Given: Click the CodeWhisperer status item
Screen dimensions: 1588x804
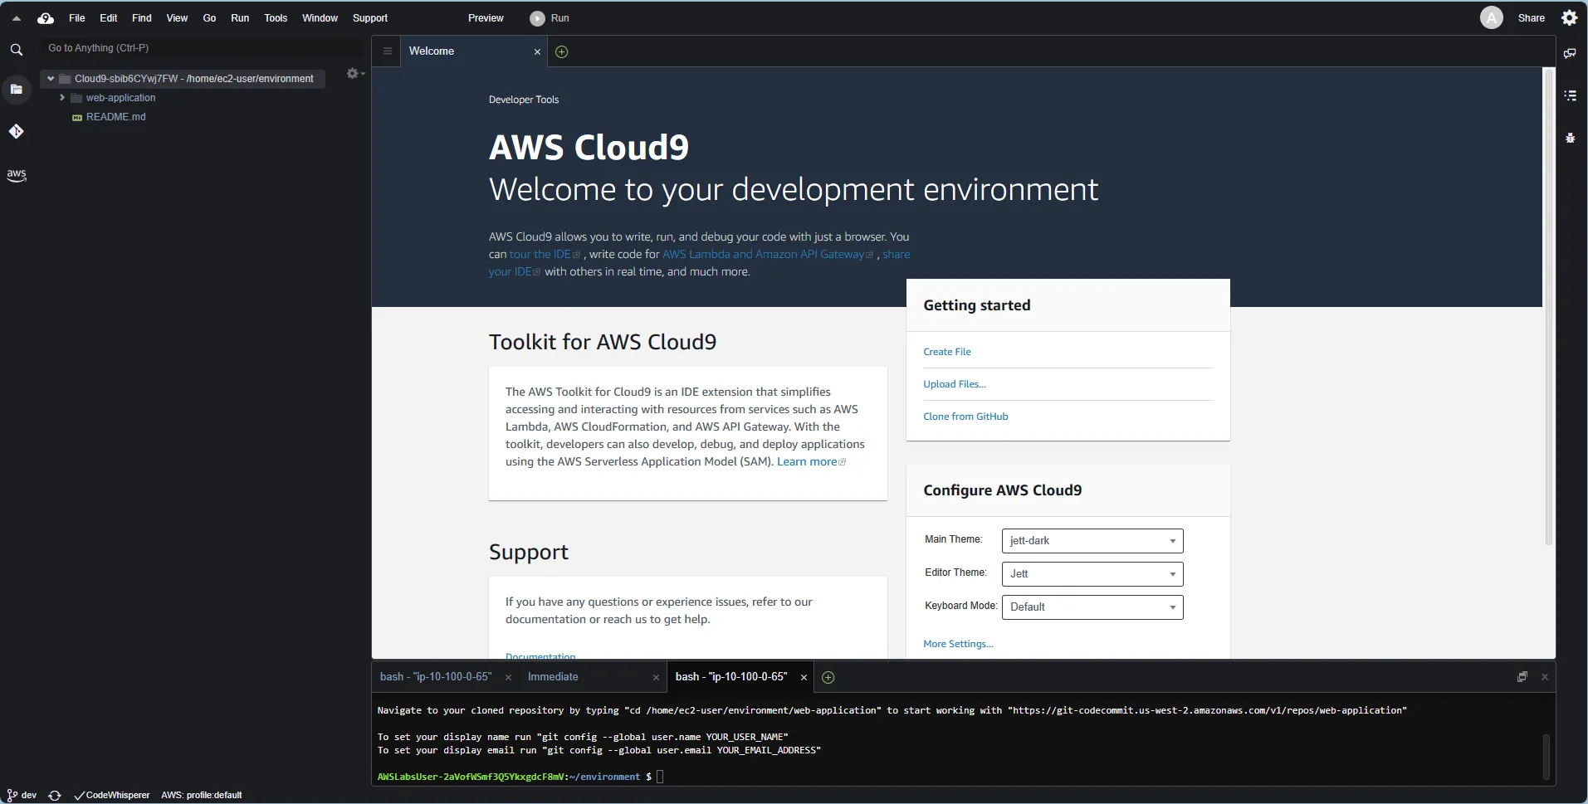Looking at the screenshot, I should click(x=112, y=795).
